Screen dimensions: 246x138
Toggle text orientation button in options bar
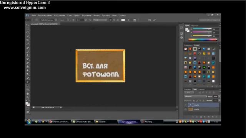tap(36, 20)
